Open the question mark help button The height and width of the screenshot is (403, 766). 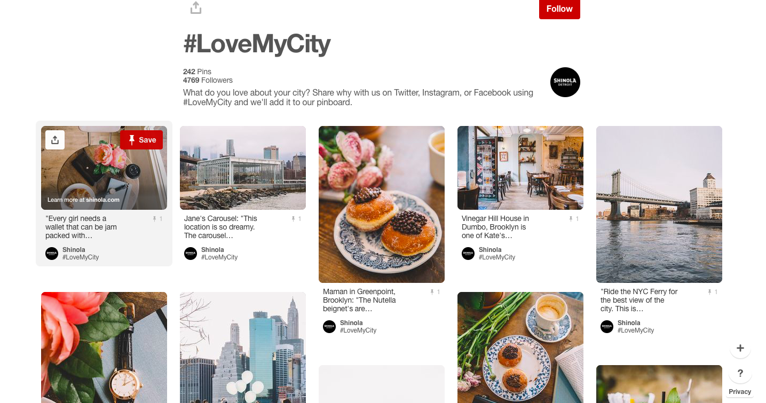tap(740, 373)
